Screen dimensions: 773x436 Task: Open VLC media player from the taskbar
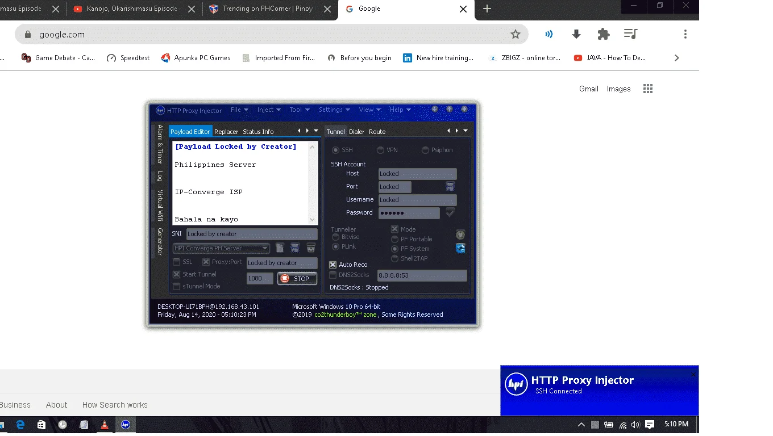pos(105,425)
